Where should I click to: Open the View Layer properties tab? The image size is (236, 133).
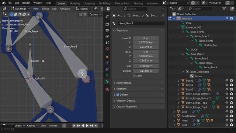pyautogui.click(x=107, y=37)
